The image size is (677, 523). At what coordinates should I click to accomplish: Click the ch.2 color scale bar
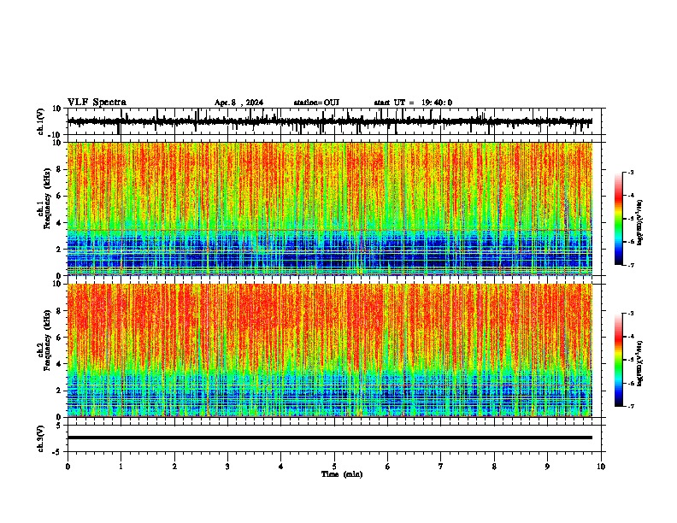point(618,360)
